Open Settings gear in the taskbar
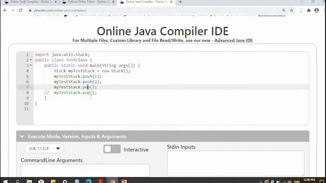The width and height of the screenshot is (326, 183). pos(65,181)
